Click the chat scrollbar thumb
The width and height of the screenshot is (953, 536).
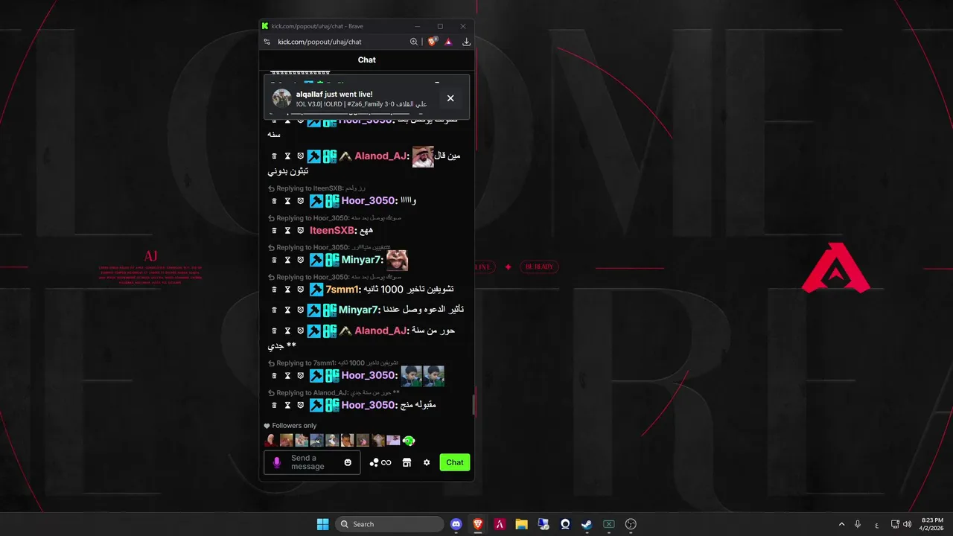472,404
